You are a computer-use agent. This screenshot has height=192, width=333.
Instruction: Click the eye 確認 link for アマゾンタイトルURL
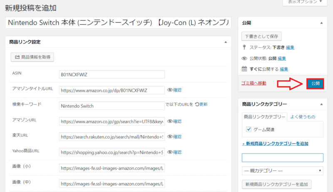[174, 90]
